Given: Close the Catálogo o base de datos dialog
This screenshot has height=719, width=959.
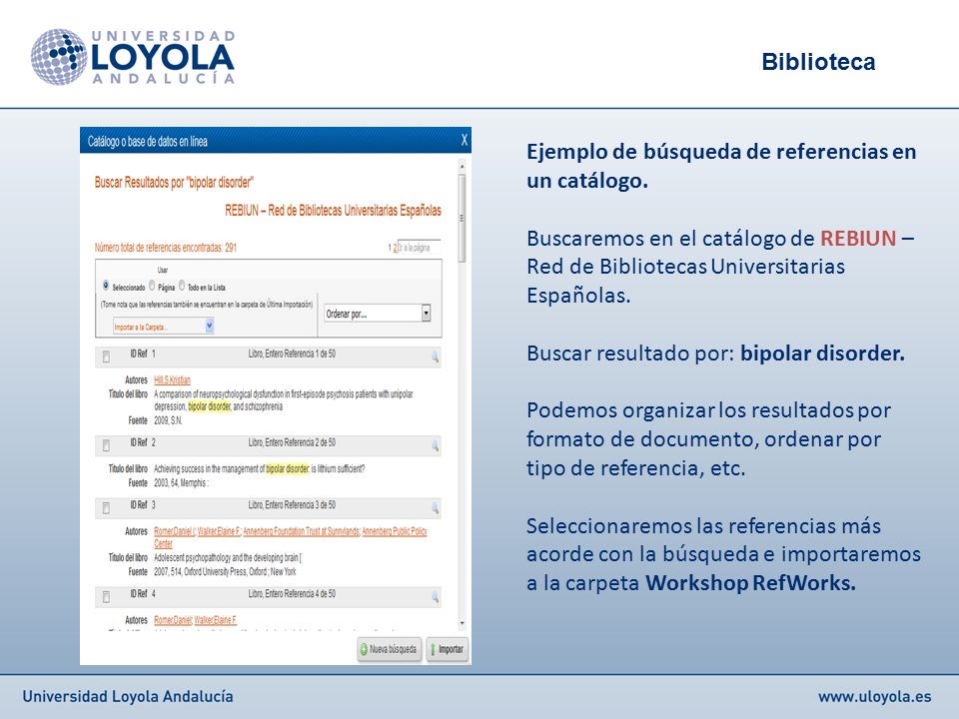Looking at the screenshot, I should click(x=465, y=140).
